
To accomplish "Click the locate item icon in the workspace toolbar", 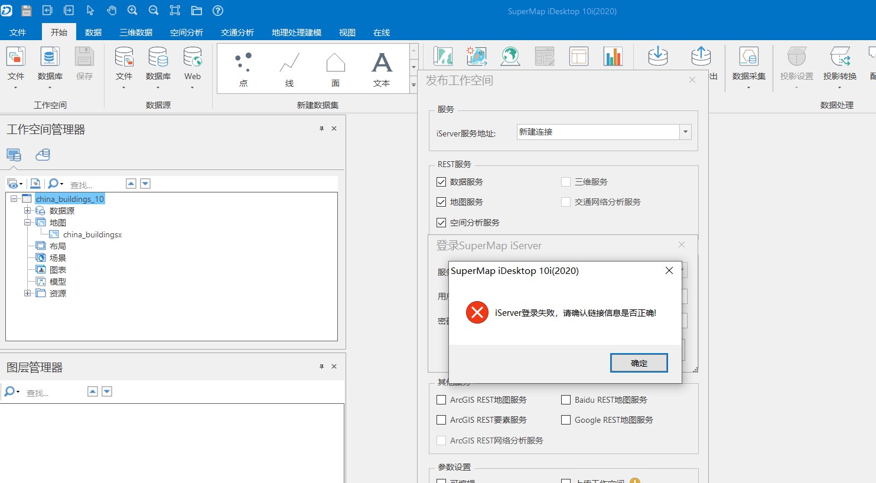I will [35, 184].
